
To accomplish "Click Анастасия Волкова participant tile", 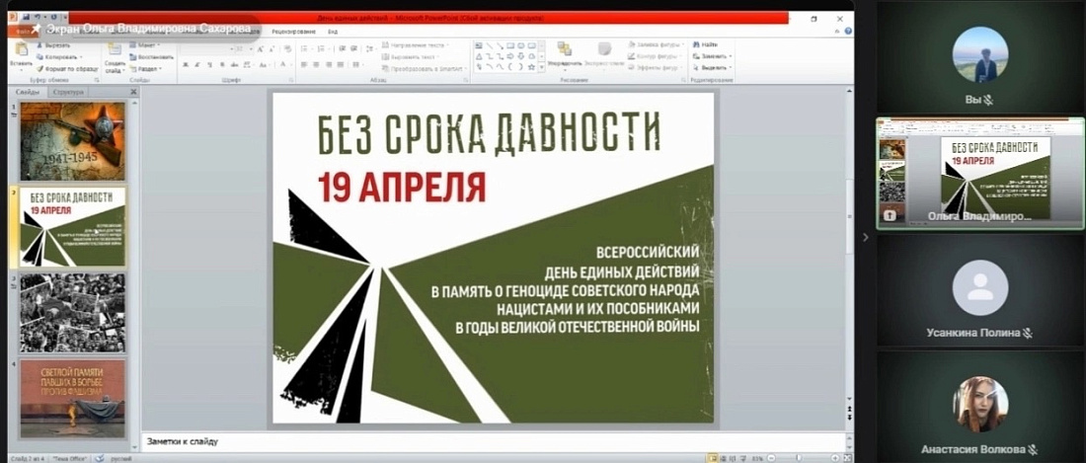I will pyautogui.click(x=980, y=407).
